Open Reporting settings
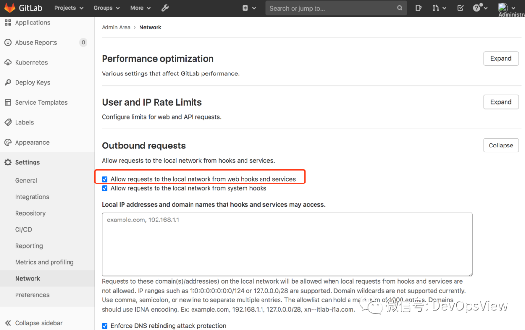The image size is (525, 330). click(29, 246)
